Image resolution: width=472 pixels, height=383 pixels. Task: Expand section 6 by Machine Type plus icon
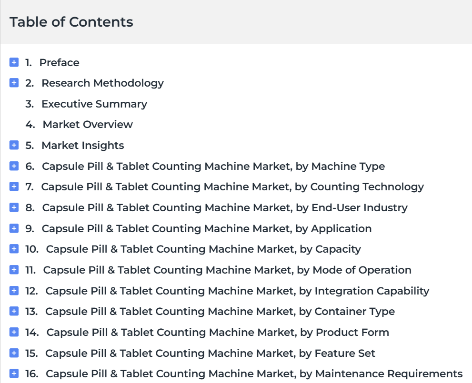[14, 166]
